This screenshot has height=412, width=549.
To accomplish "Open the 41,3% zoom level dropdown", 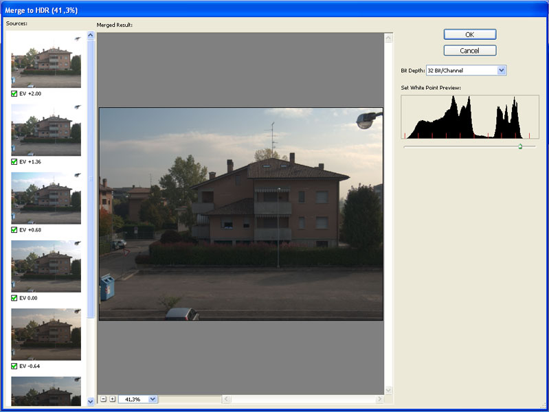I will point(153,399).
